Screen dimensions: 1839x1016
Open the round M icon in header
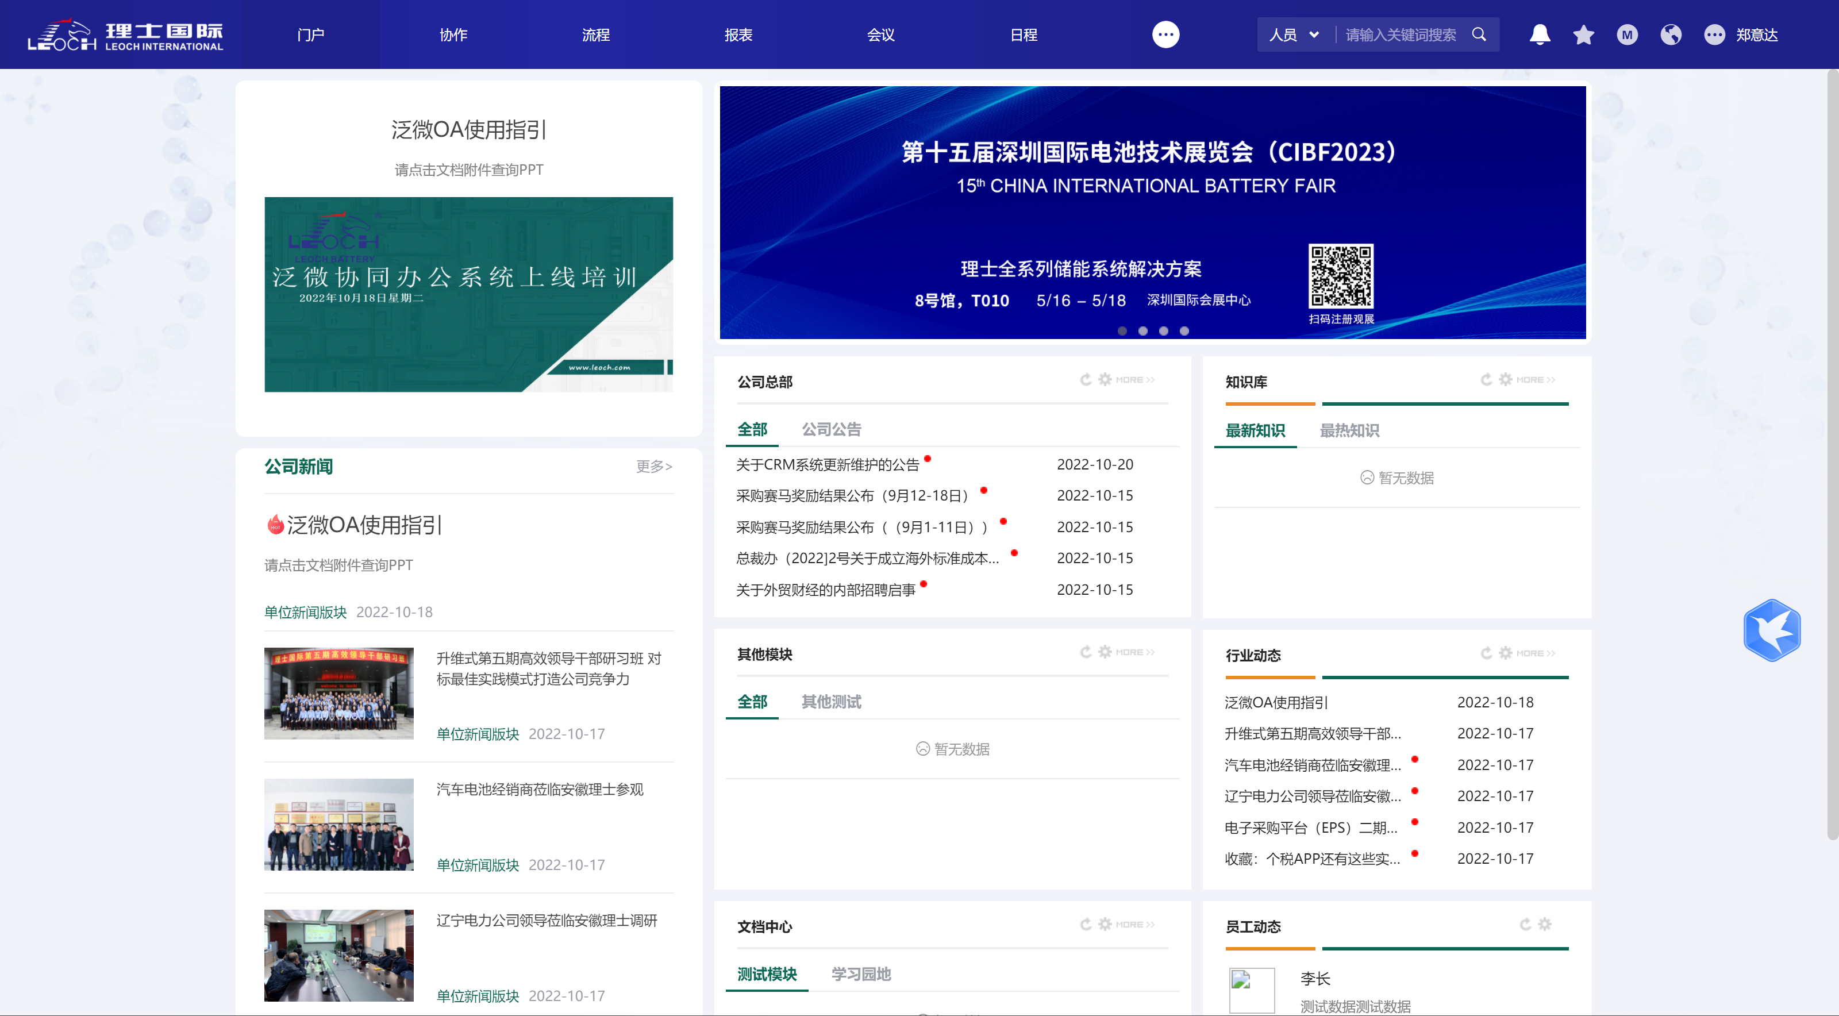pos(1626,34)
